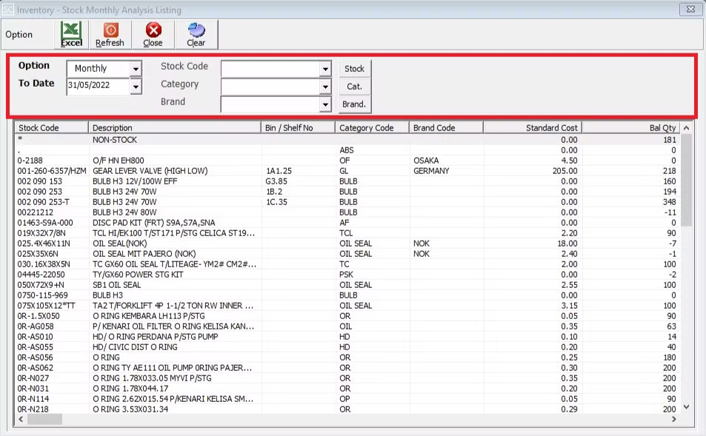Image resolution: width=706 pixels, height=436 pixels.
Task: Open the Option menu in the toolbar
Action: point(19,35)
